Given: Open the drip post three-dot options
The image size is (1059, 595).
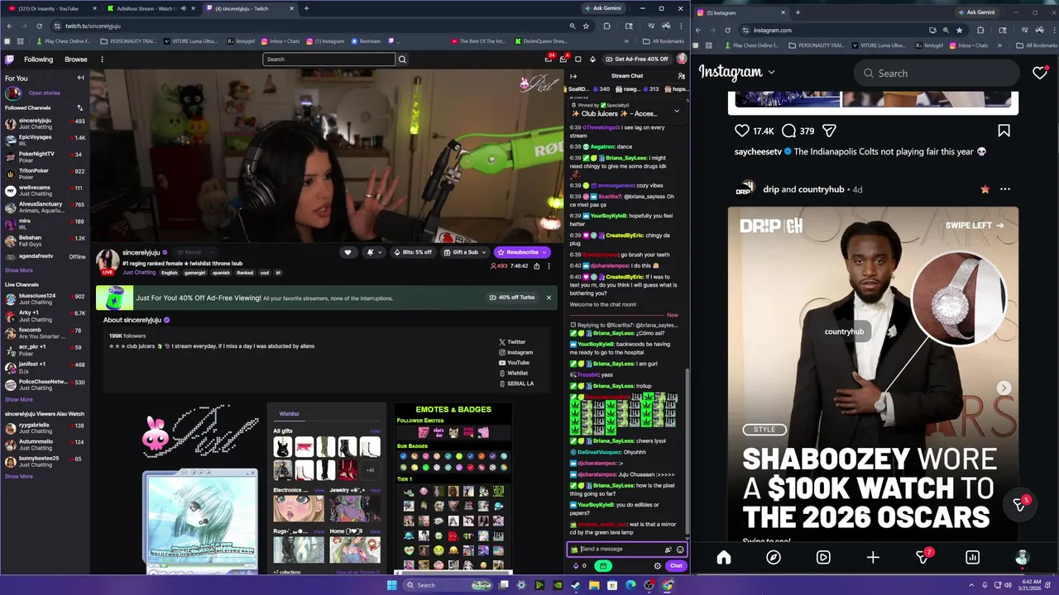Looking at the screenshot, I should pos(1004,189).
